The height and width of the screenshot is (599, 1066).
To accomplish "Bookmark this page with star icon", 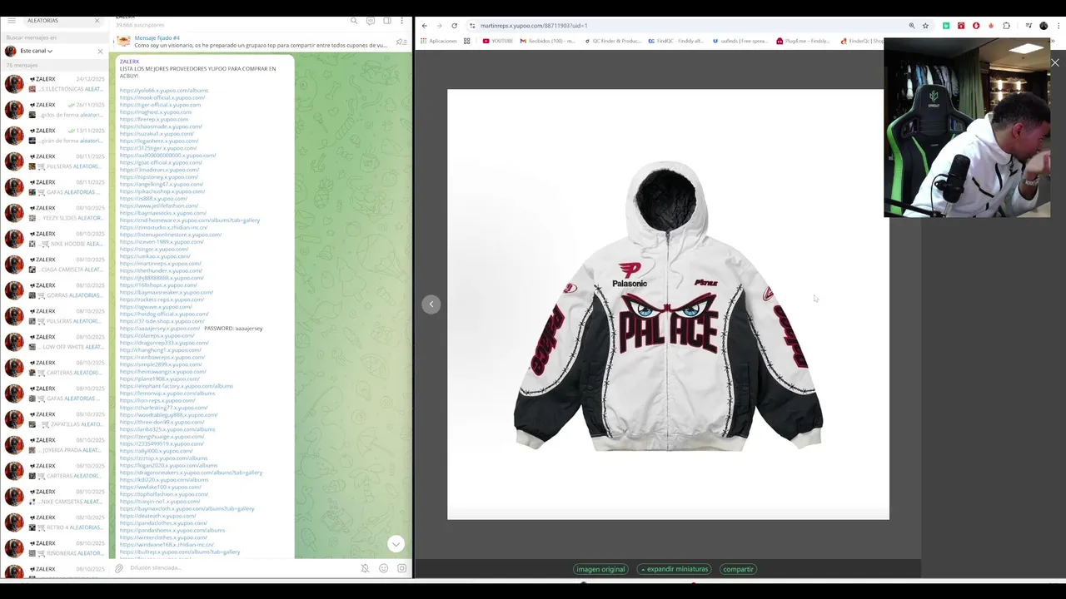I will click(925, 26).
